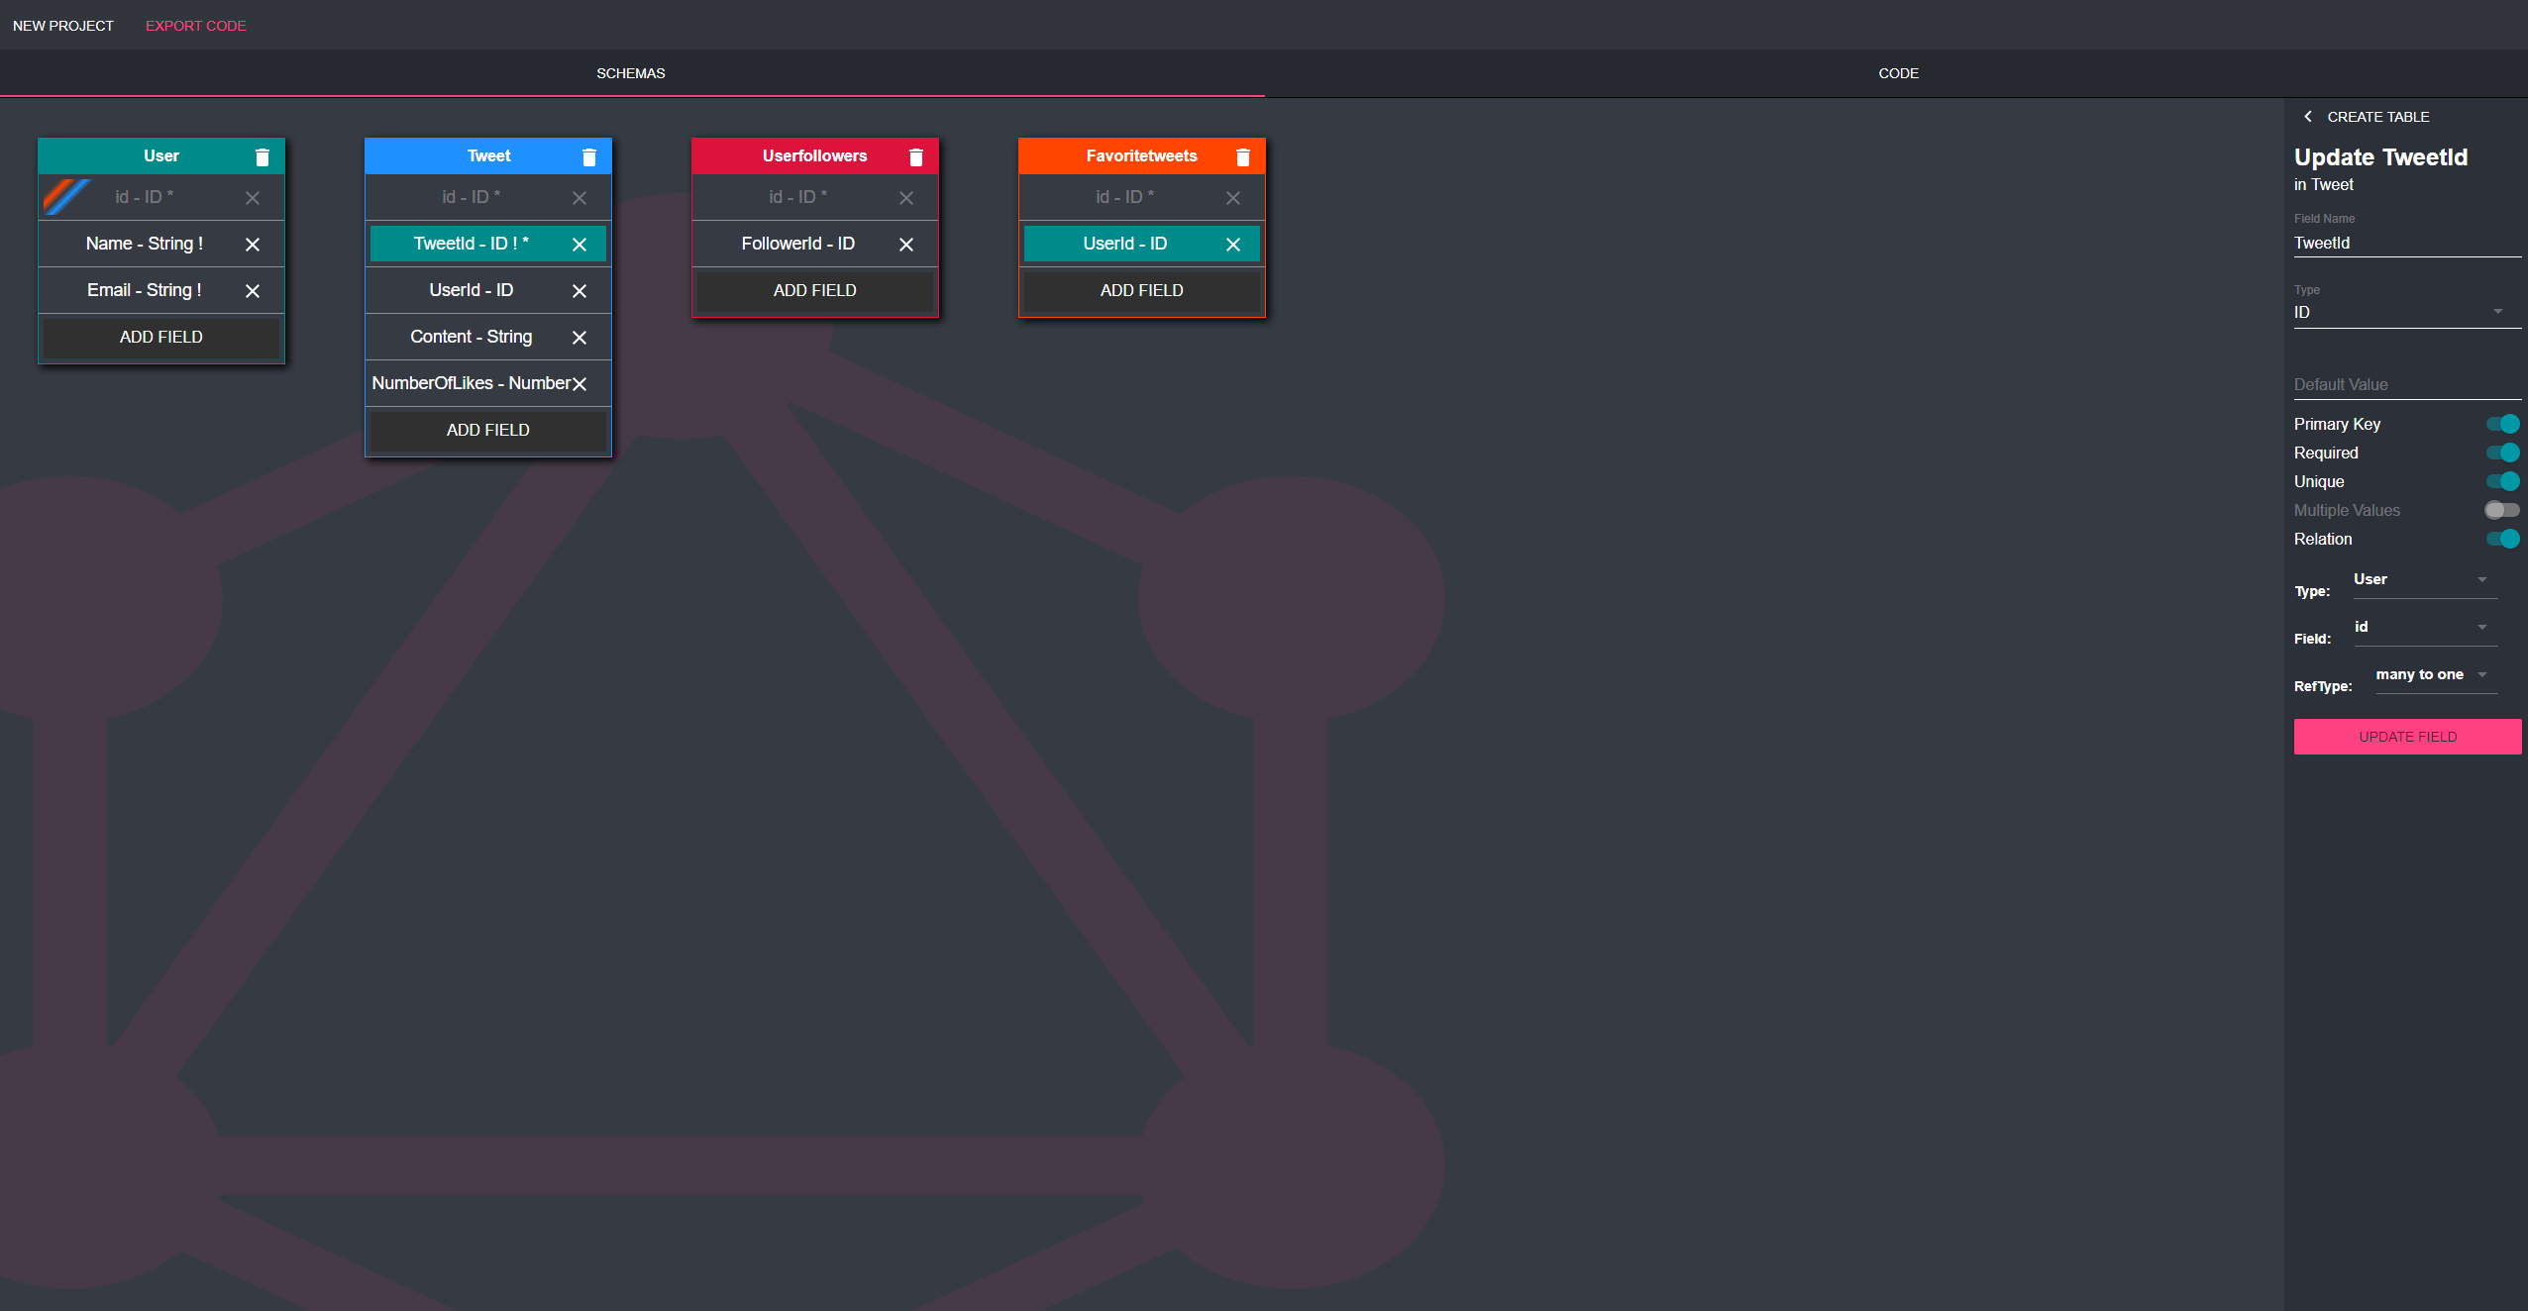Viewport: 2528px width, 1311px height.
Task: Open the NEW PROJECT menu item
Action: pyautogui.click(x=63, y=26)
